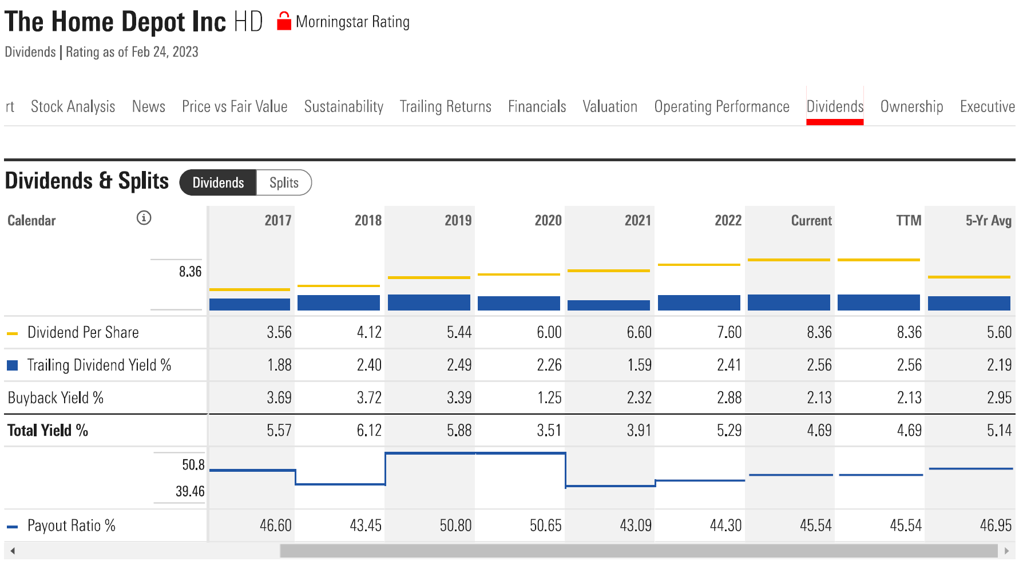
Task: Click the Current column header
Action: pyautogui.click(x=811, y=221)
